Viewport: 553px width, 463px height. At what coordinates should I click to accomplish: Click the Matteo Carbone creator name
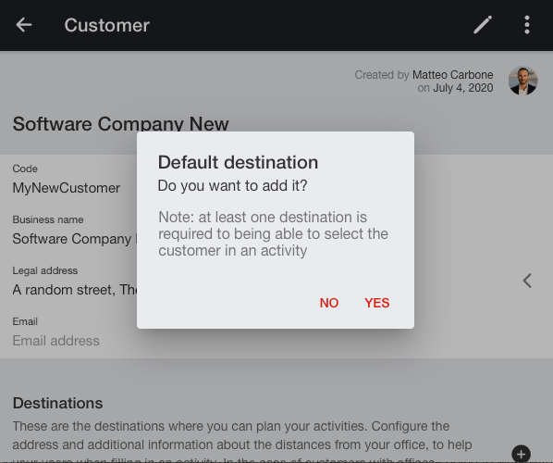point(453,75)
